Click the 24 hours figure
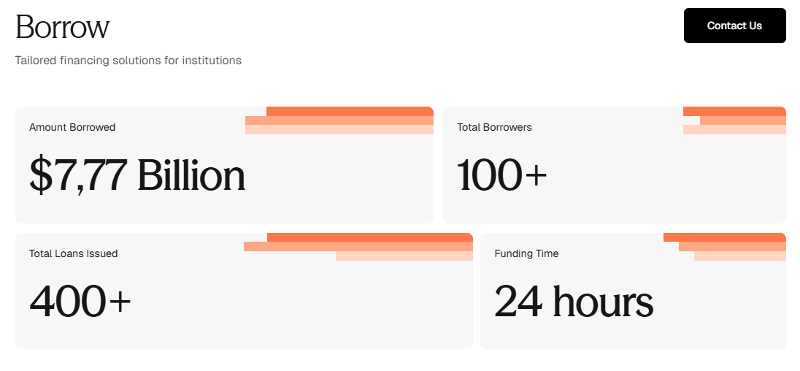 click(x=574, y=302)
